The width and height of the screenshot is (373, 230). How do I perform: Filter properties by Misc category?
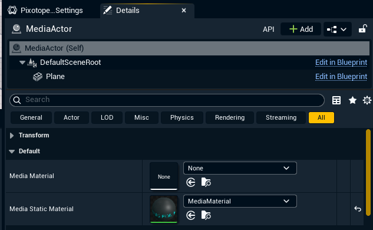(141, 117)
